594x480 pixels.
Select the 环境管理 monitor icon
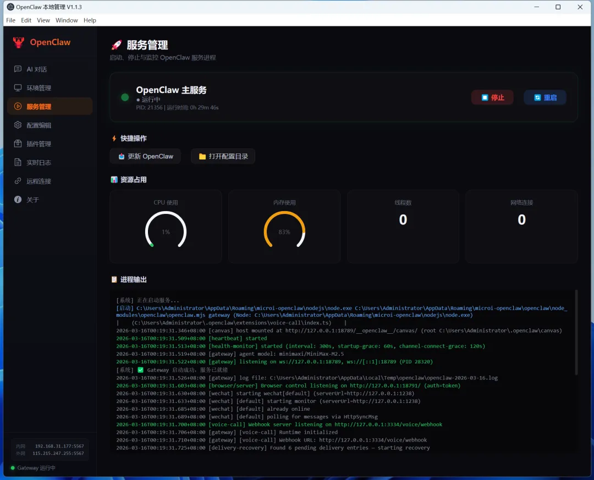[18, 87]
